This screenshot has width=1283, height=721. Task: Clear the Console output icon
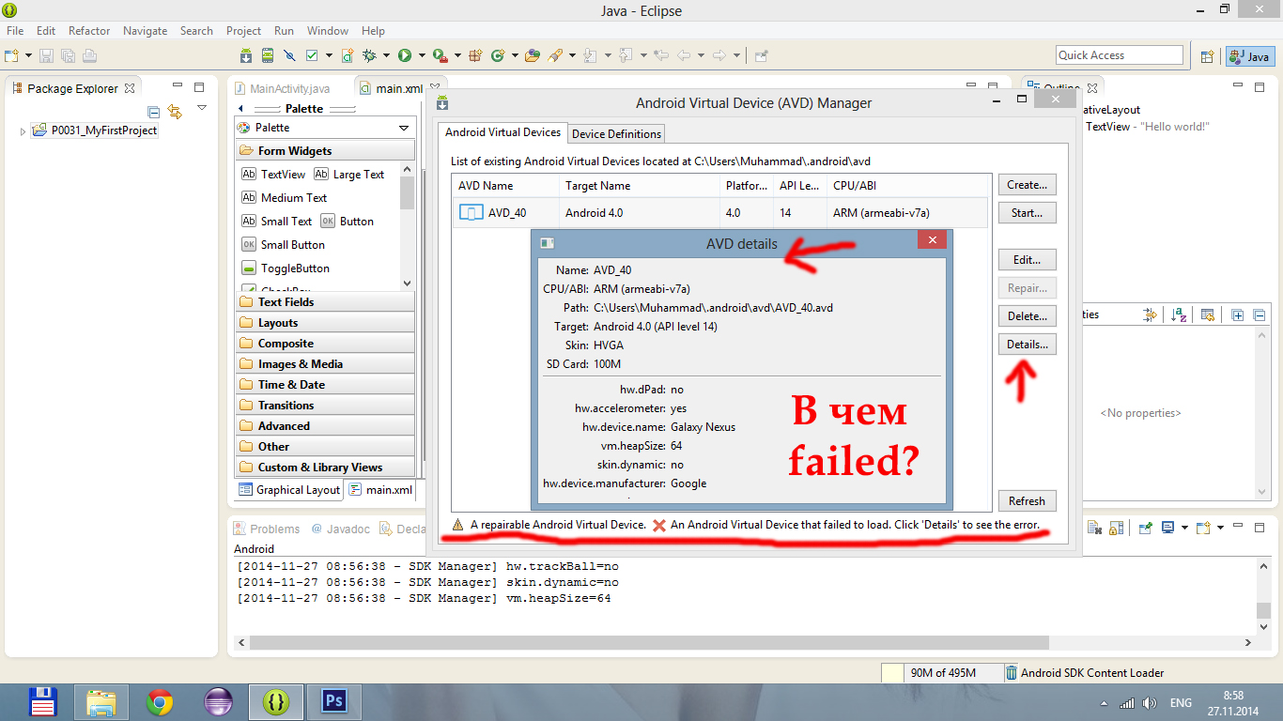click(1094, 528)
